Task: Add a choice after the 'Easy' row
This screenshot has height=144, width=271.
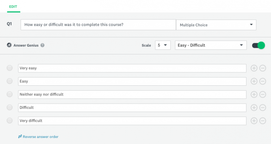Action: click(254, 81)
